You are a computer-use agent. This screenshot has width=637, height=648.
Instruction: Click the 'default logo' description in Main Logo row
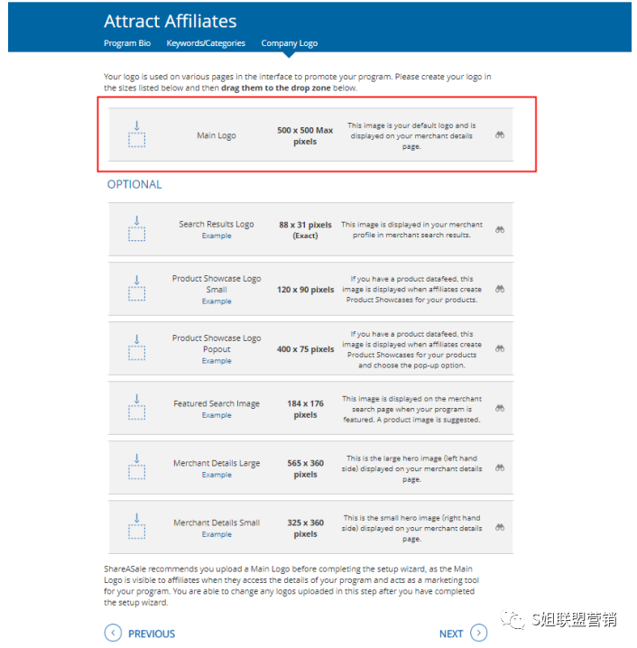pos(411,136)
